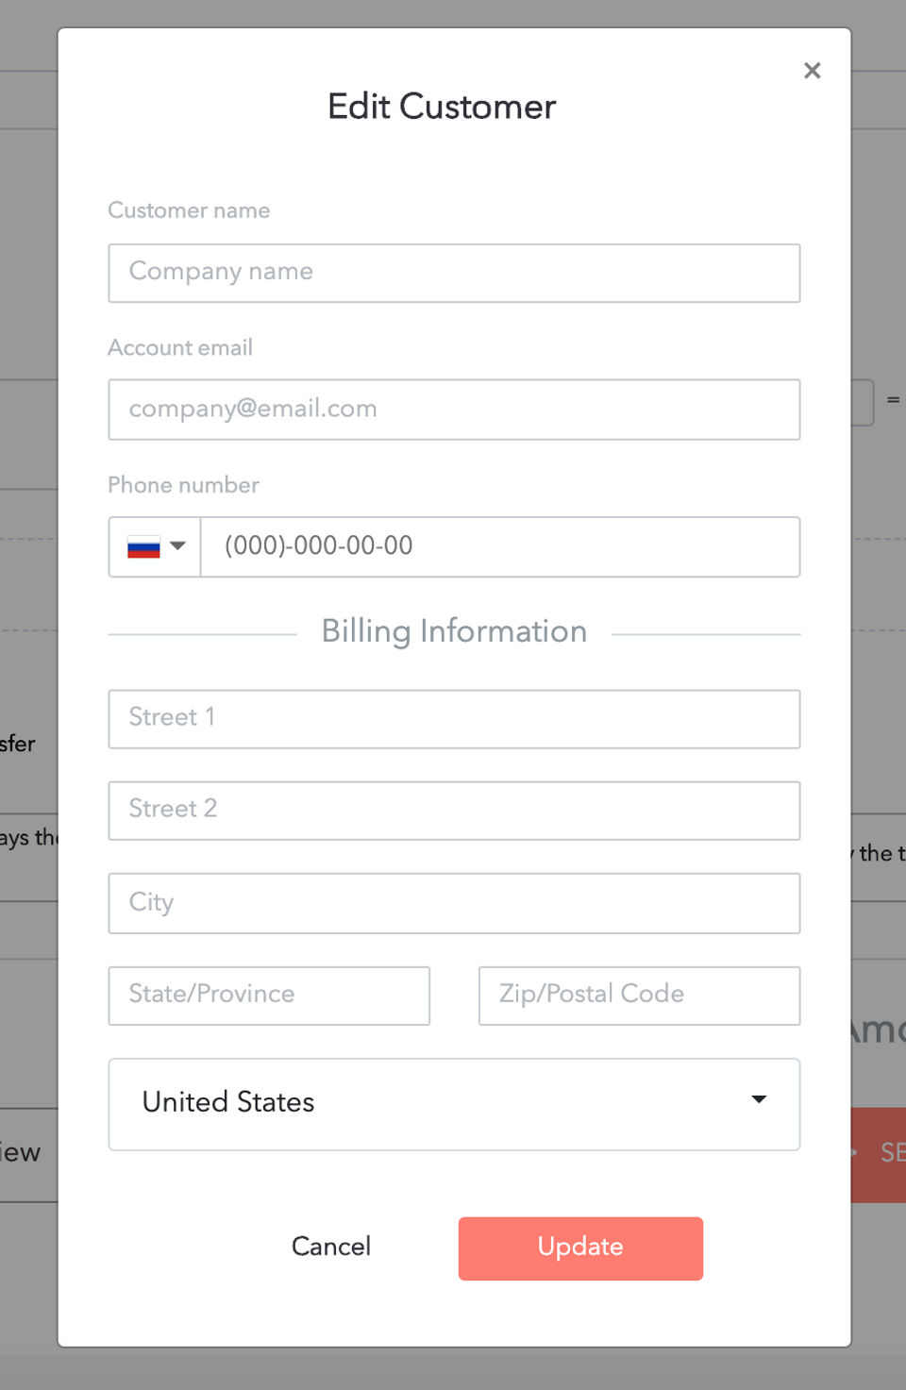Close the Edit Customer dialog
The image size is (906, 1390).
pyautogui.click(x=812, y=71)
